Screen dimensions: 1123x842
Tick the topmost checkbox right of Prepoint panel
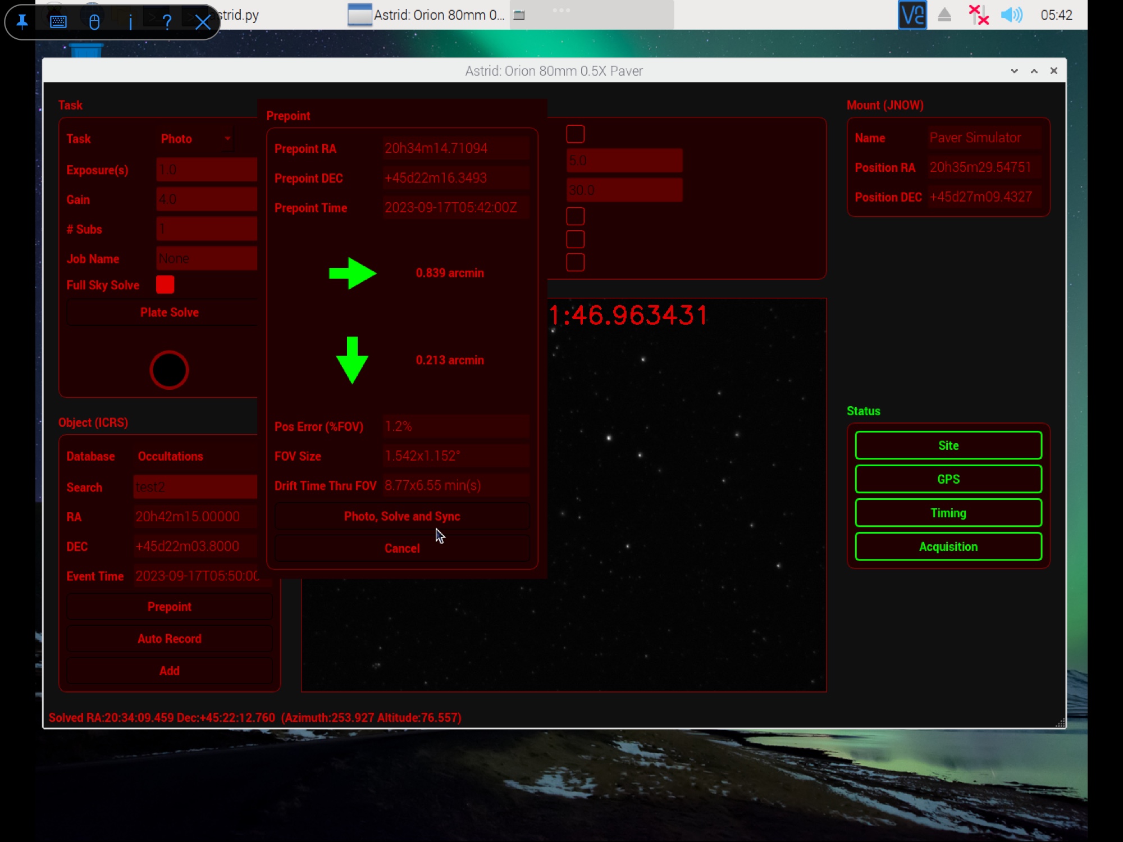pyautogui.click(x=575, y=134)
